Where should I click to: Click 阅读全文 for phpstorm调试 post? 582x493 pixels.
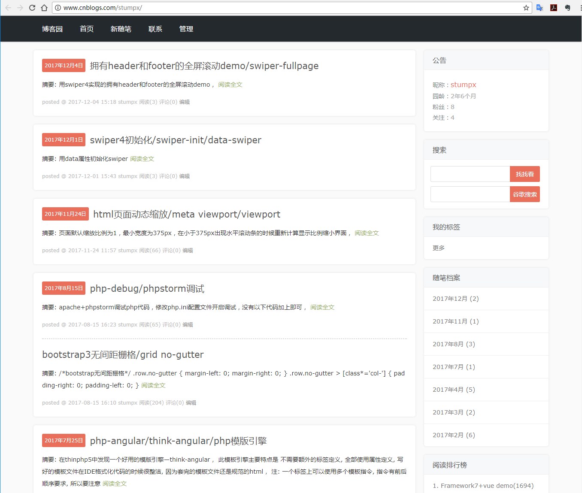(322, 307)
